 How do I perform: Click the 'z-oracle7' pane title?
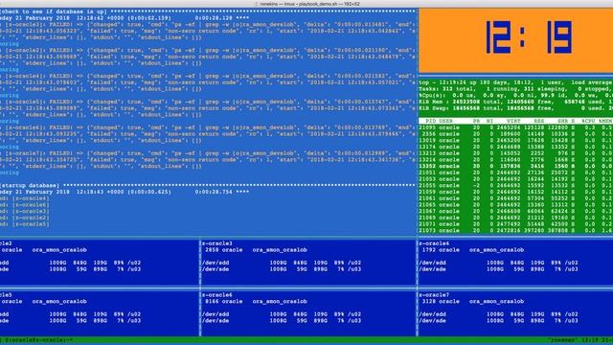[x=434, y=295]
